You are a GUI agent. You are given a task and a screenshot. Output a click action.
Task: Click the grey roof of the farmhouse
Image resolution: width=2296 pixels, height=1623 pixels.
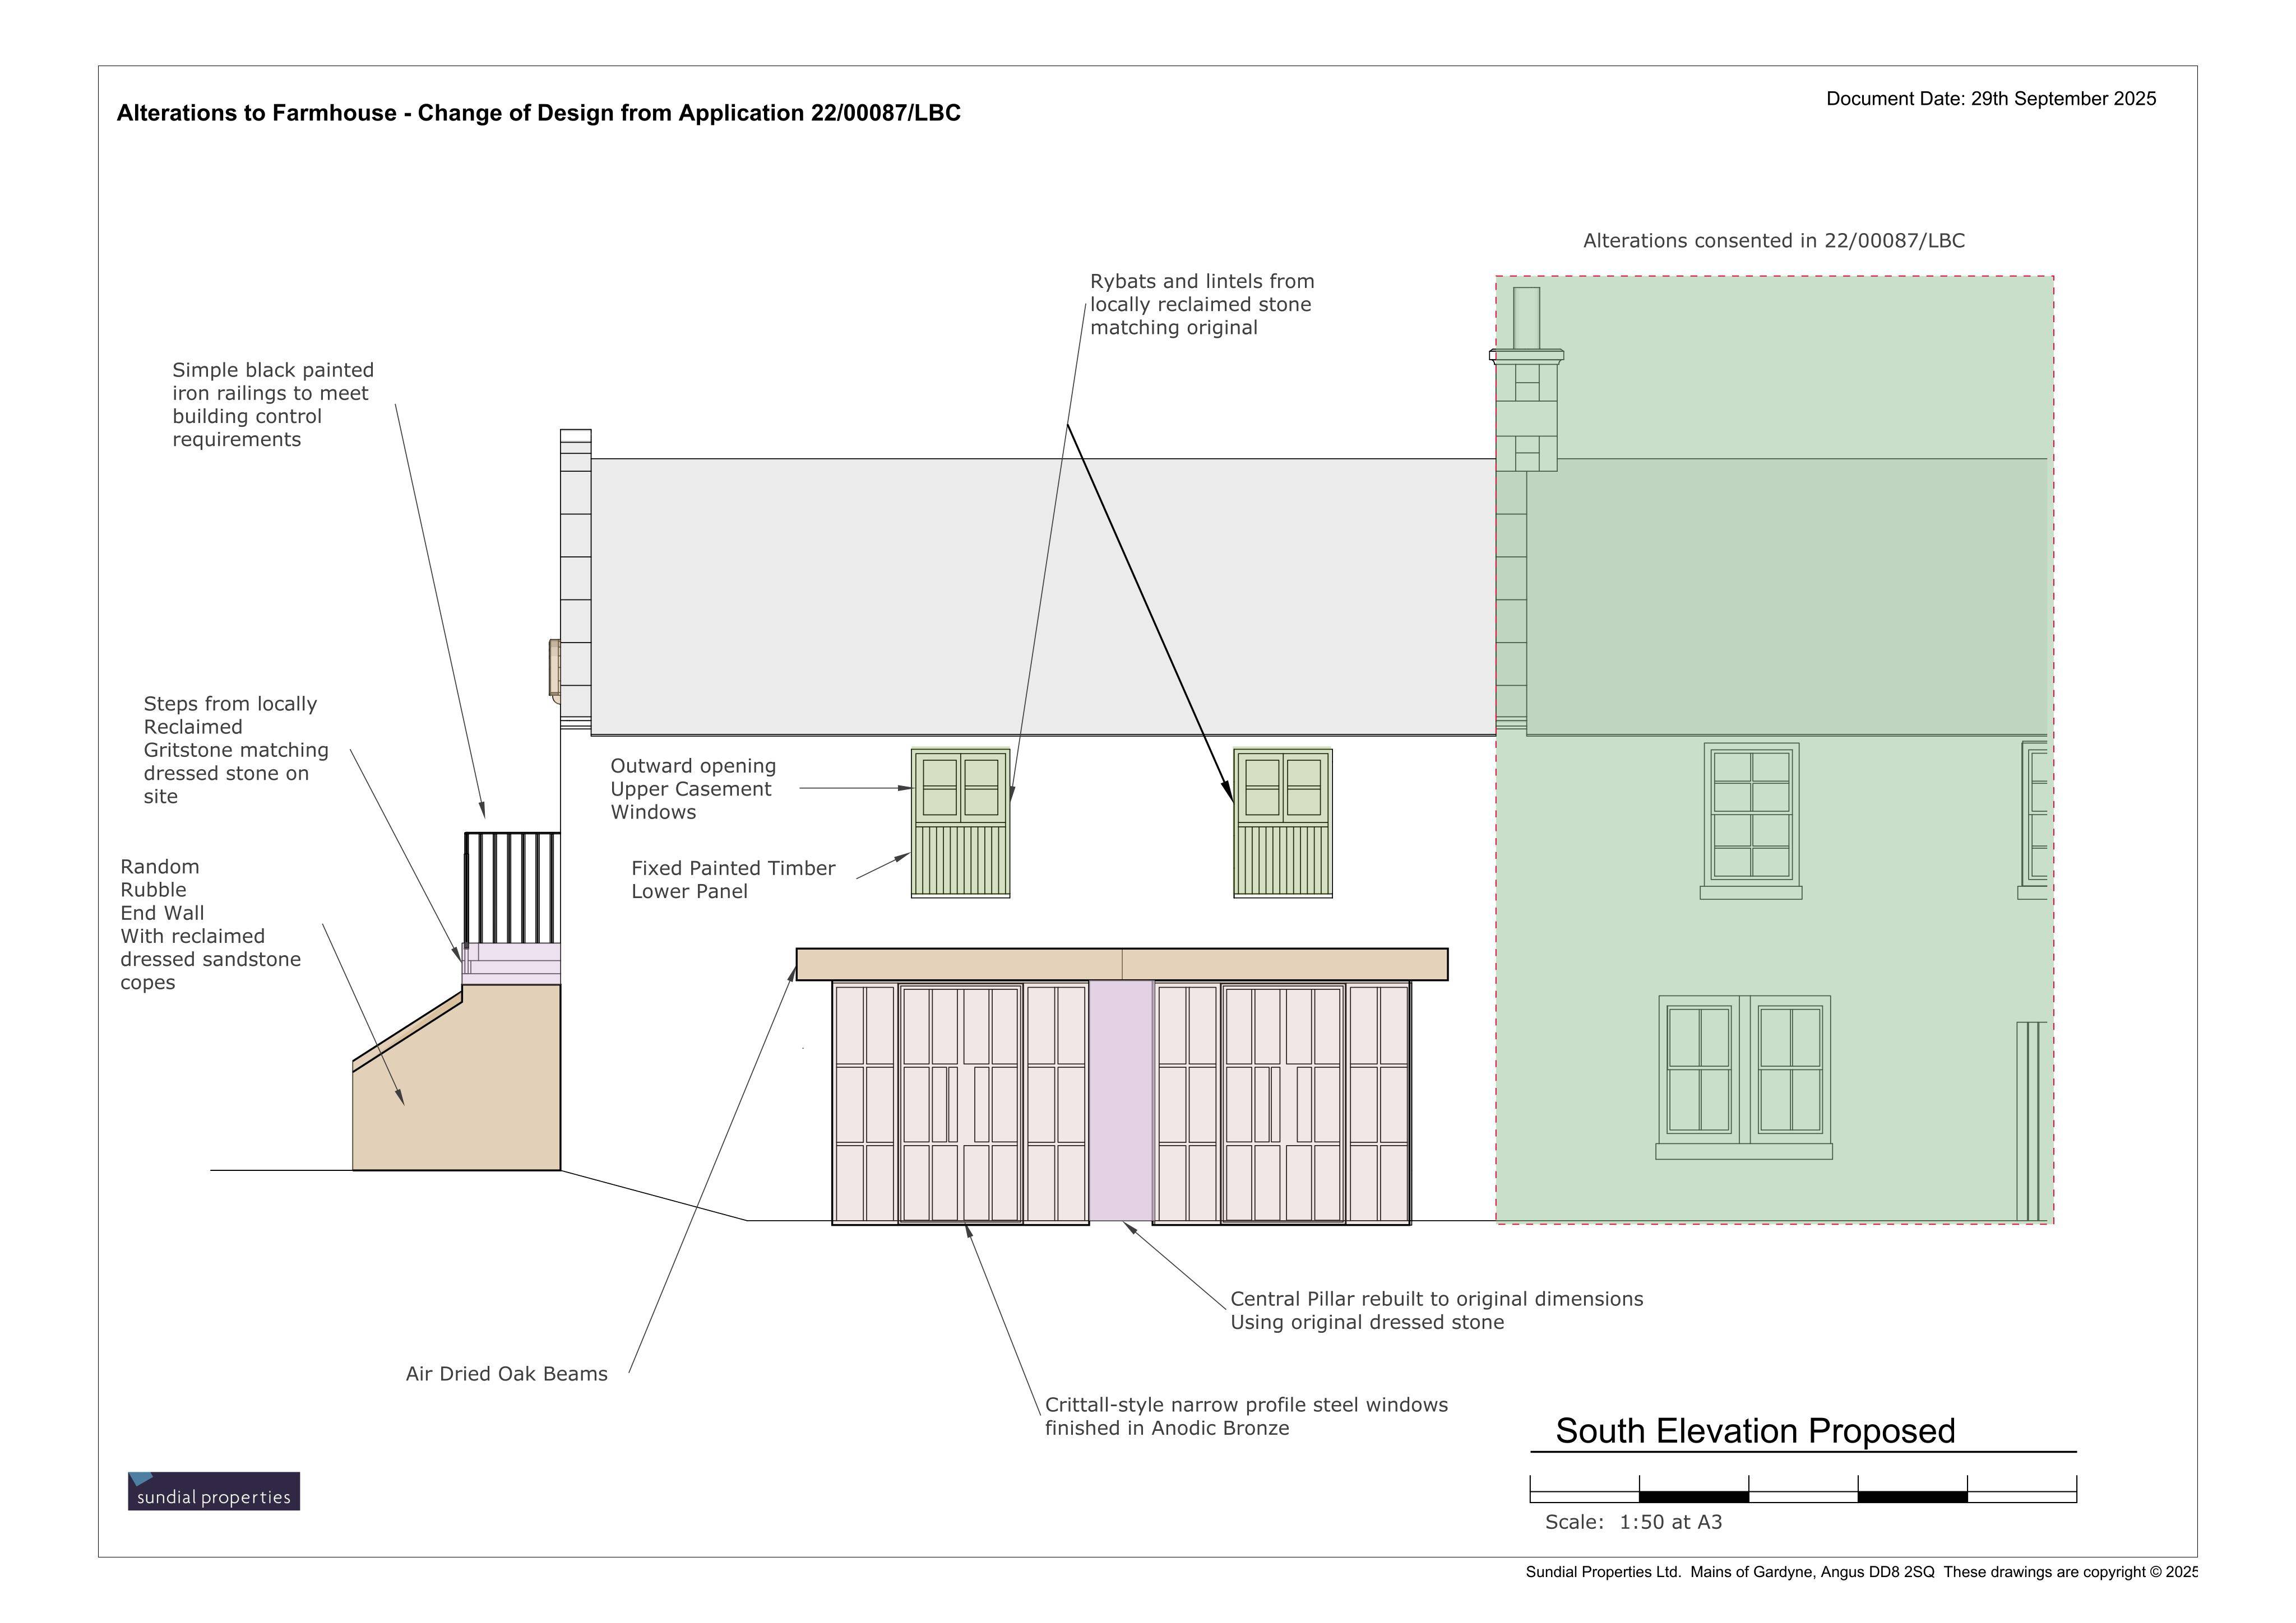pos(1043,597)
